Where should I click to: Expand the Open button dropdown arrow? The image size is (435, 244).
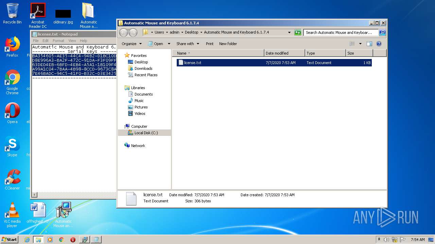[170, 44]
